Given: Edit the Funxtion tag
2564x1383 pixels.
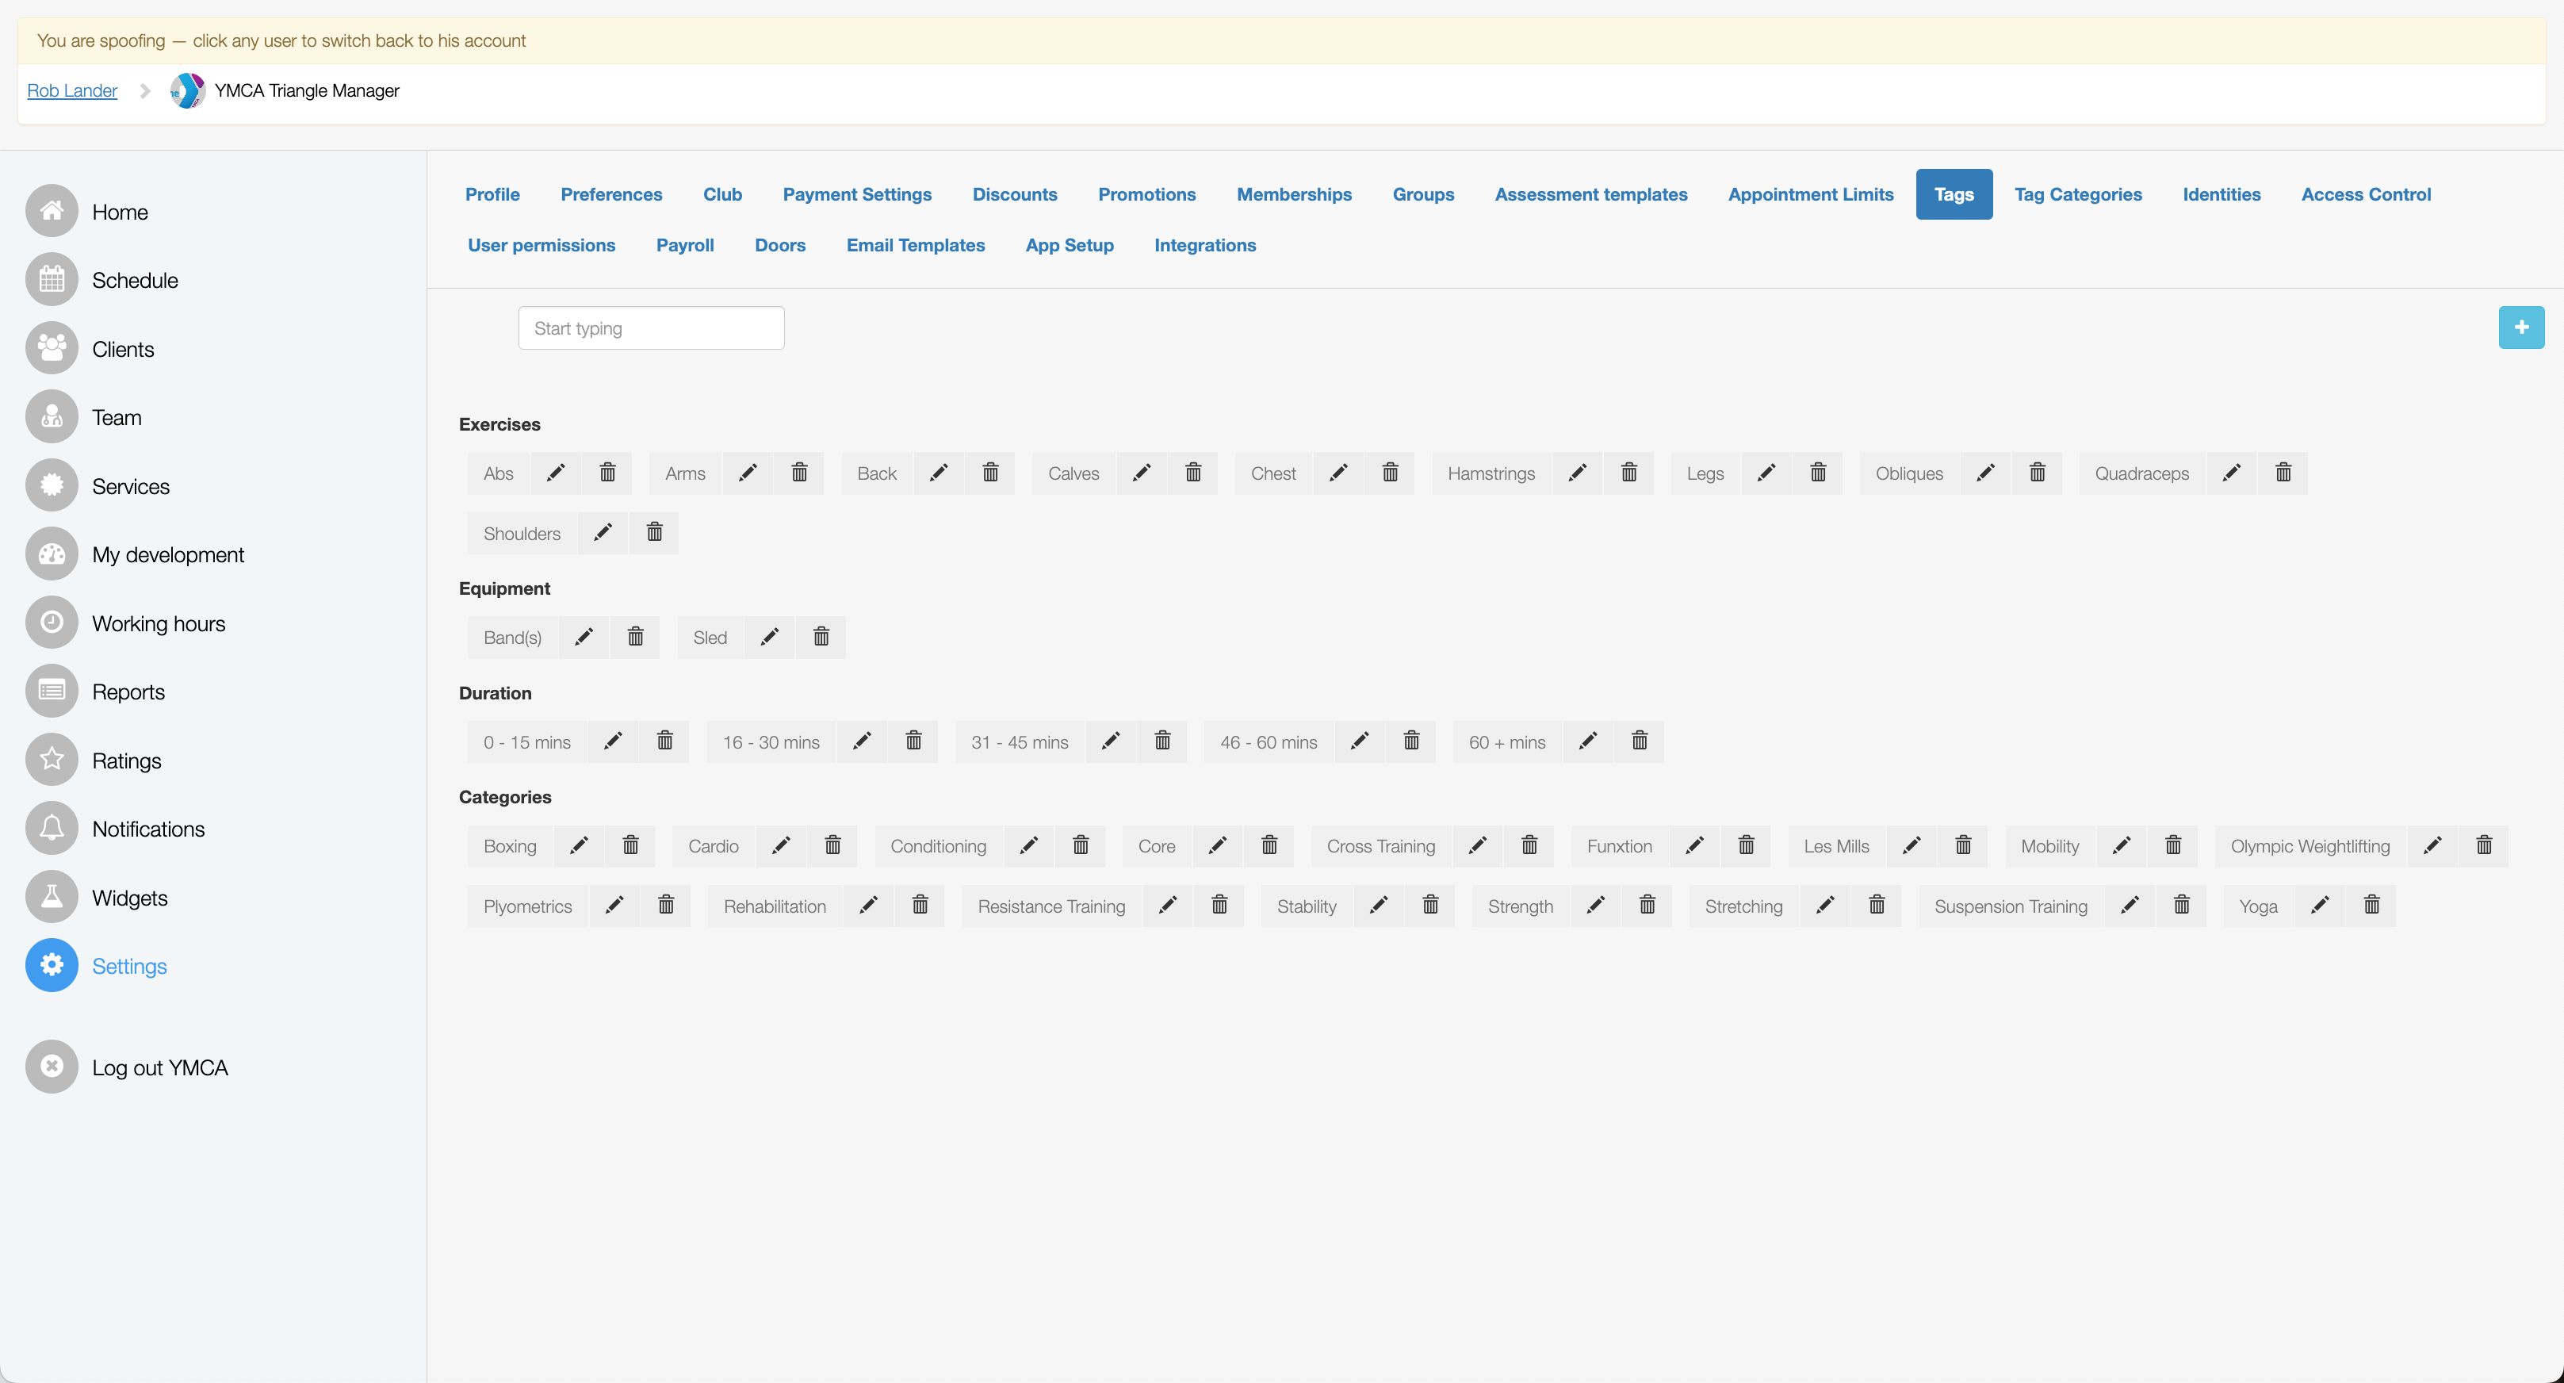Looking at the screenshot, I should pos(1695,846).
